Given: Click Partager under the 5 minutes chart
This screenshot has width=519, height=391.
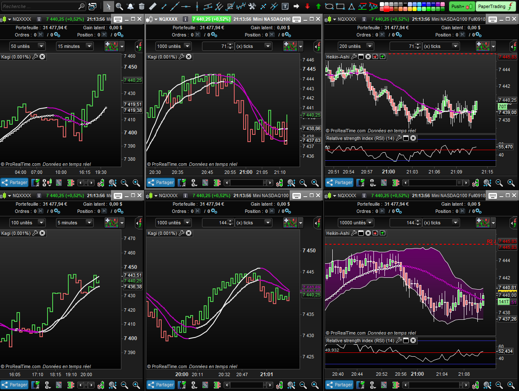Looking at the screenshot, I should tap(14, 385).
